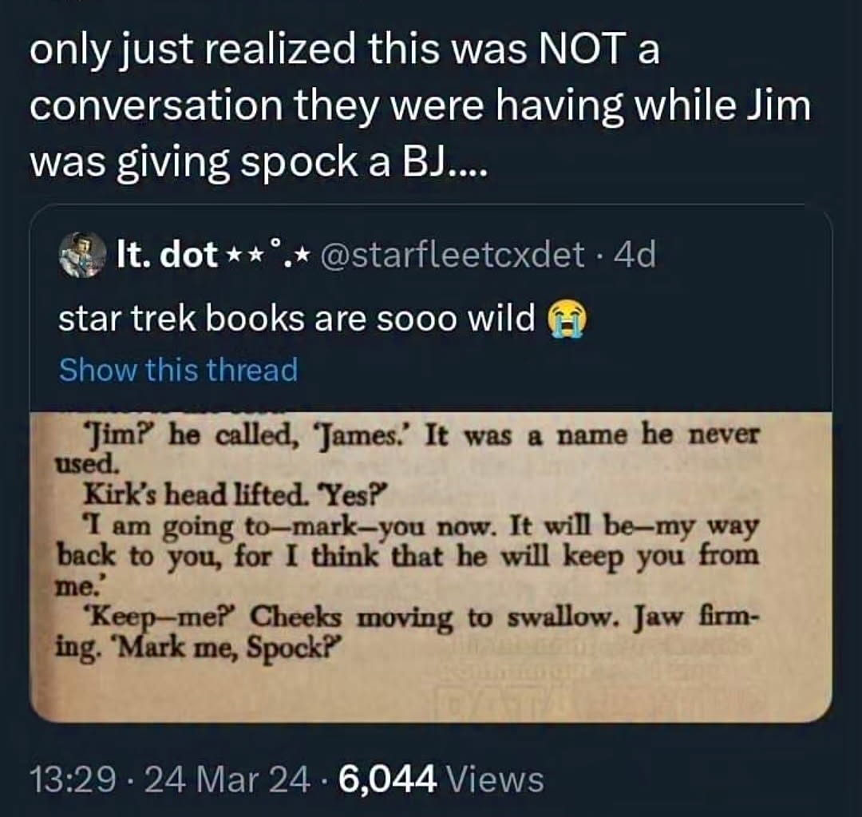
Task: Click the main tweet text starting "only just realized"
Action: point(420,105)
